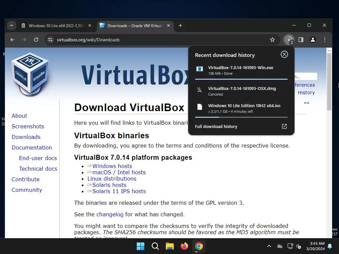This screenshot has width=339, height=254.
Task: Show hidden system tray icons
Action: tap(269, 246)
